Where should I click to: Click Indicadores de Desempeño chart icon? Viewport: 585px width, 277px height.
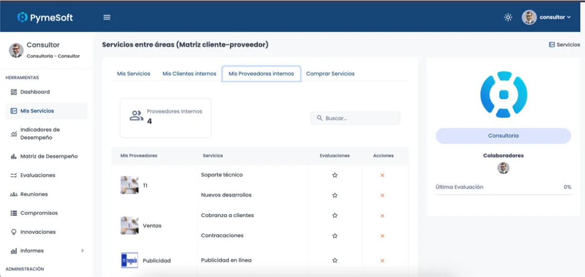(x=14, y=134)
